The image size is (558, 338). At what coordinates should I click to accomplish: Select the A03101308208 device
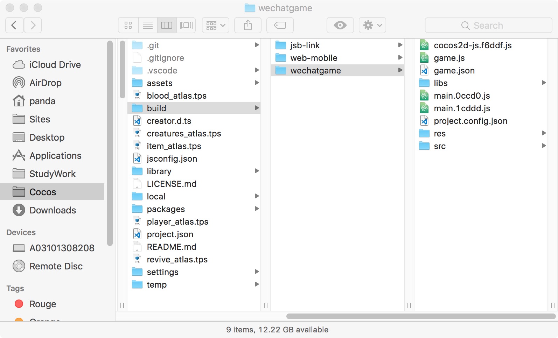[x=53, y=248]
